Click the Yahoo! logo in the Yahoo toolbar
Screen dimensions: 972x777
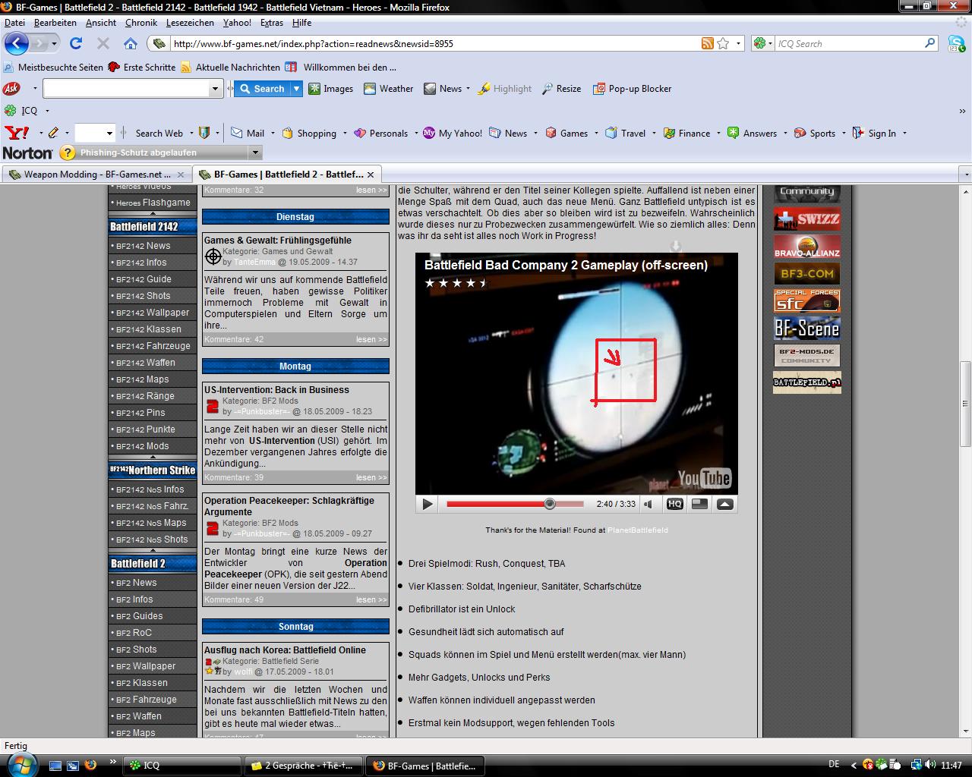(17, 133)
